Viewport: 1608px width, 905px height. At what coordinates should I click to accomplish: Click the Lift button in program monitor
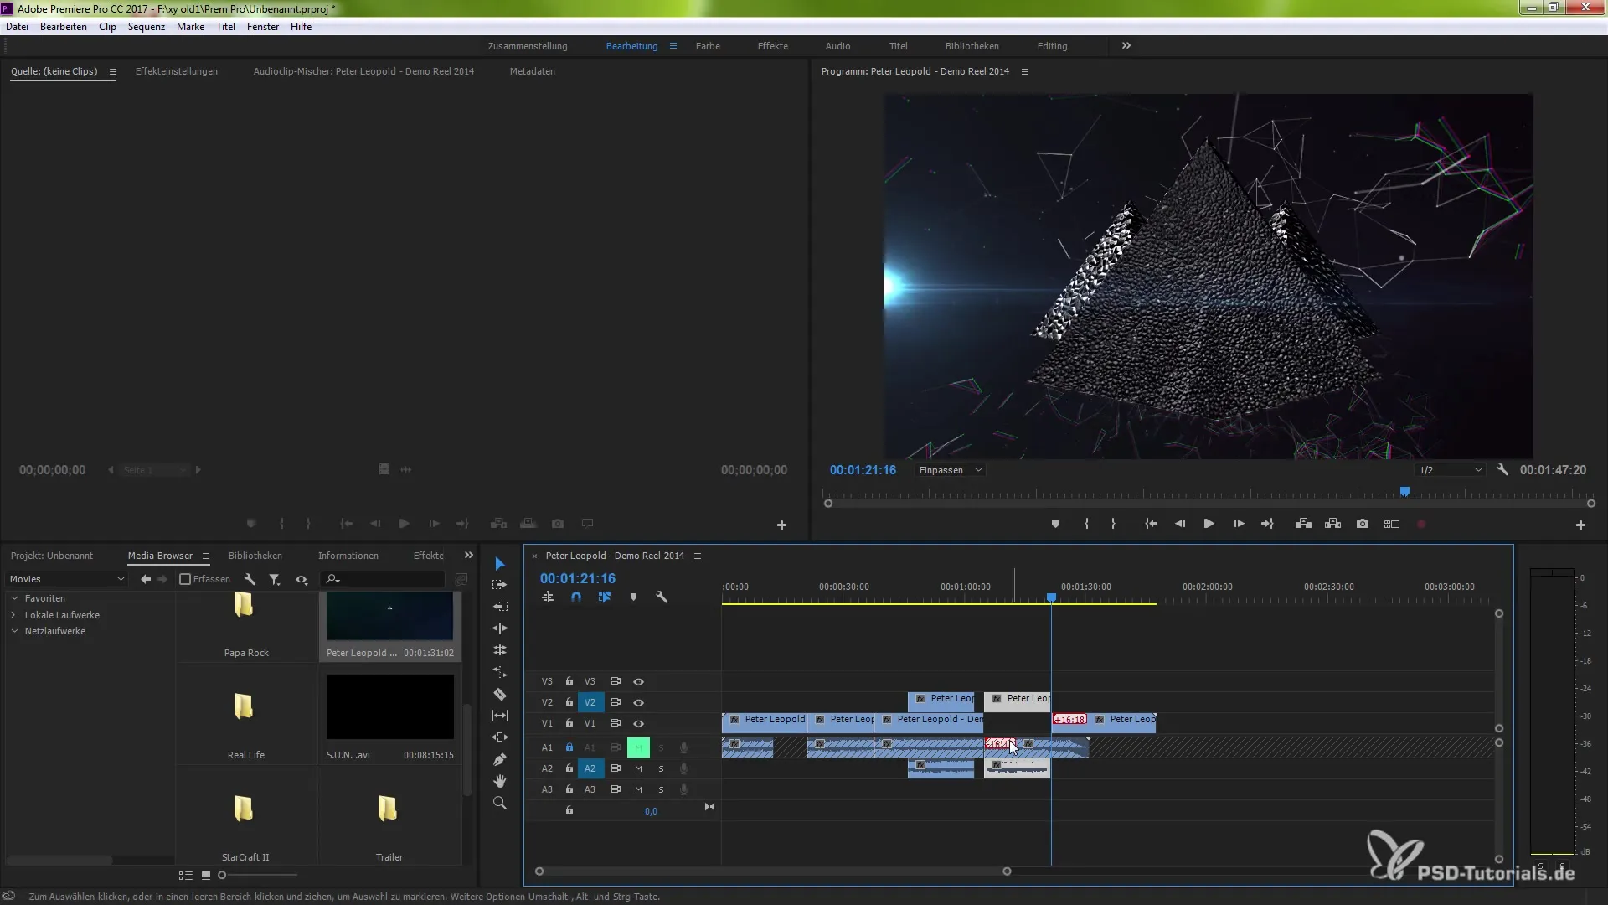point(1303,524)
